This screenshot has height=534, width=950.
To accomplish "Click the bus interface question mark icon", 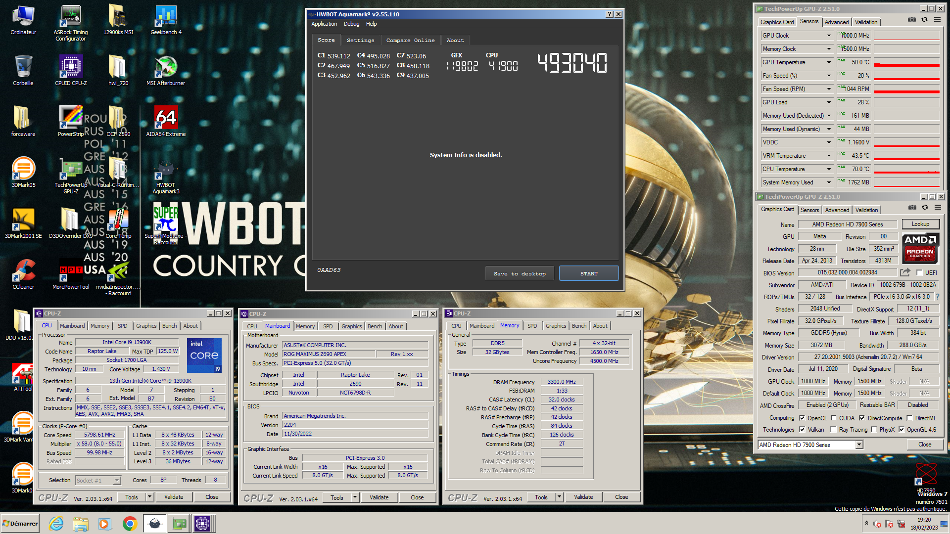I will click(937, 297).
